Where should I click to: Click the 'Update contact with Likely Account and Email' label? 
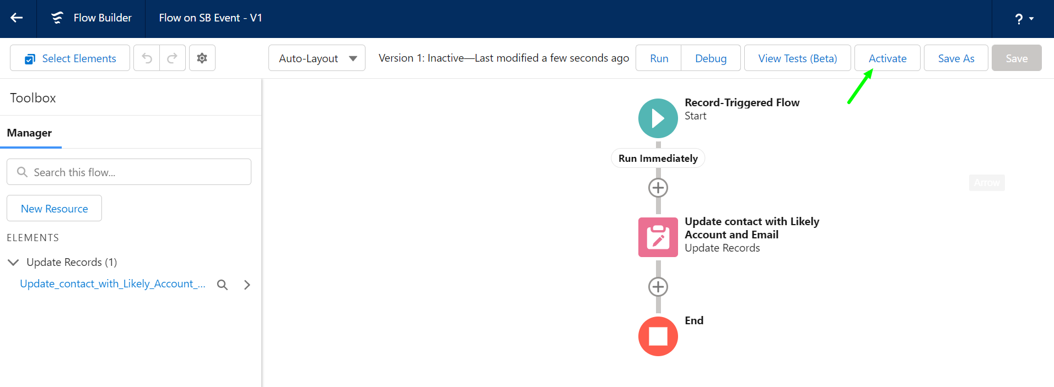752,228
